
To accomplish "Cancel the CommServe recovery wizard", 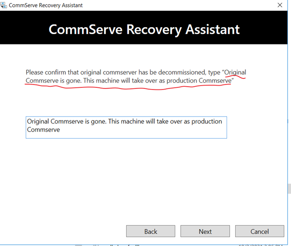I will 259,231.
